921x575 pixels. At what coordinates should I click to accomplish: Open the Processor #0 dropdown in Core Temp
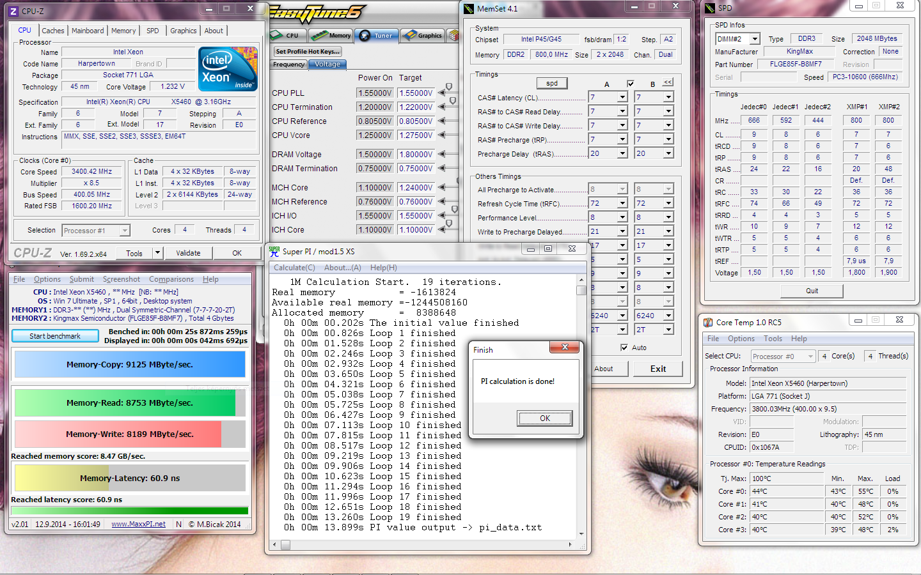783,356
